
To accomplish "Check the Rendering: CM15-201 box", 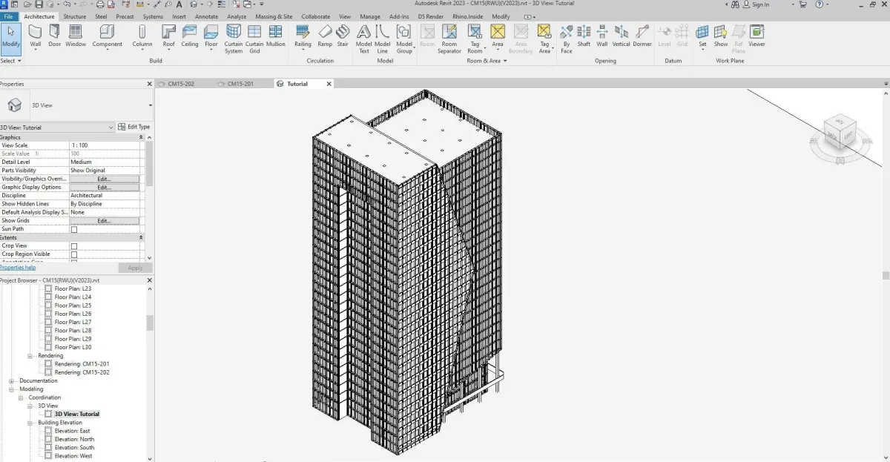I will pyautogui.click(x=49, y=364).
